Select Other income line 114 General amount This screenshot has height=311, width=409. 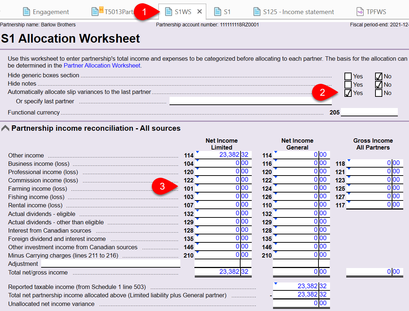coord(301,155)
